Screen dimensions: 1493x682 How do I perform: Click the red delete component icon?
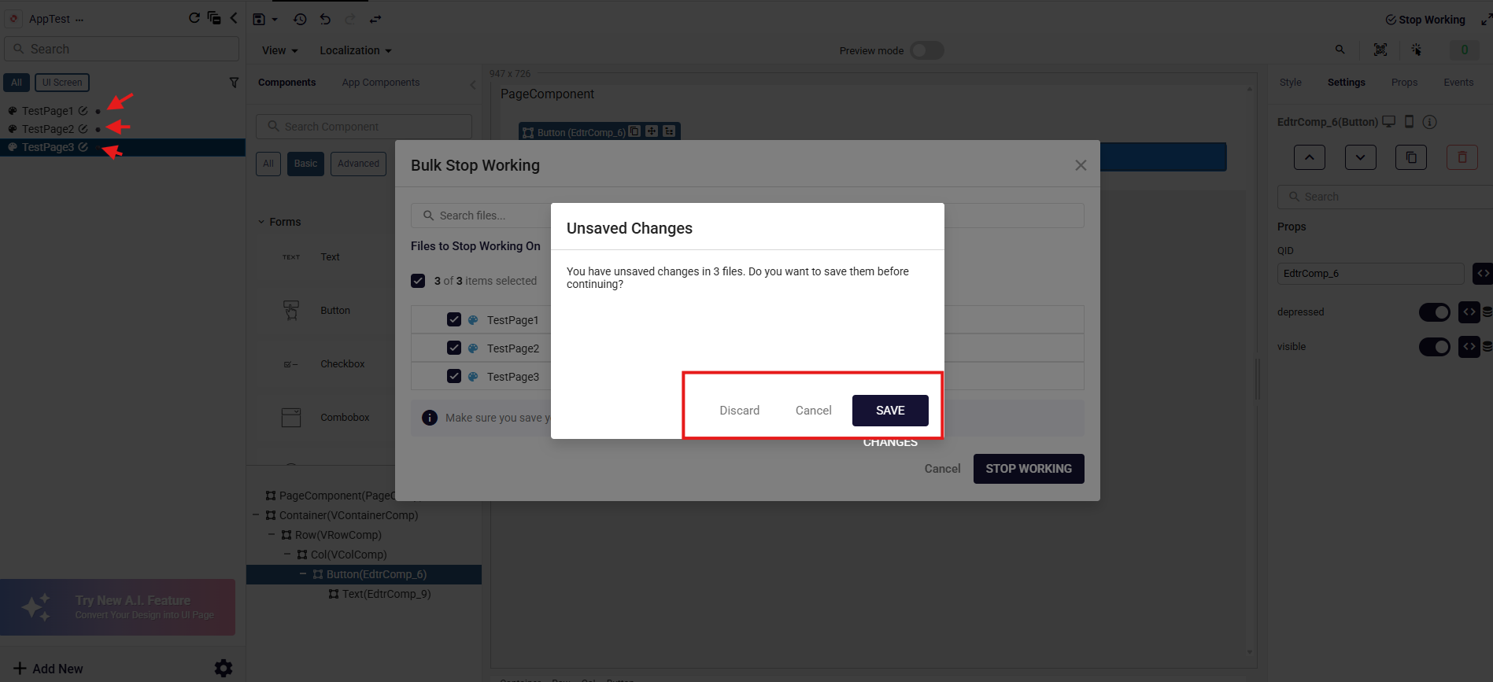point(1462,157)
